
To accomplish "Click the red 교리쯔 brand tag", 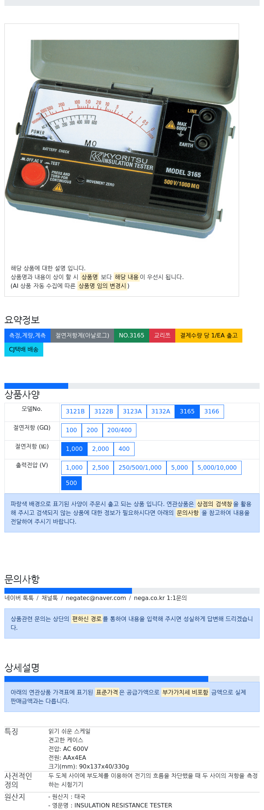I will (x=162, y=335).
